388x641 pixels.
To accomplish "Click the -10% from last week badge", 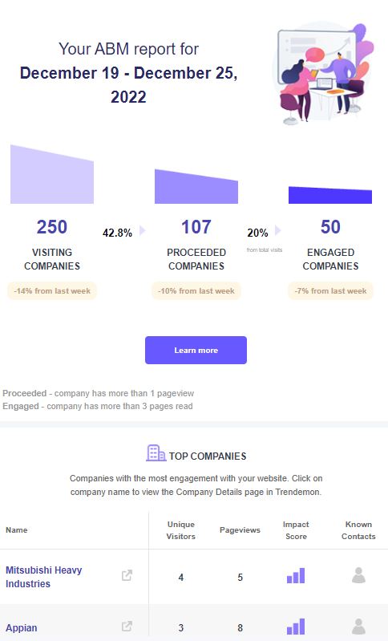I will click(196, 291).
